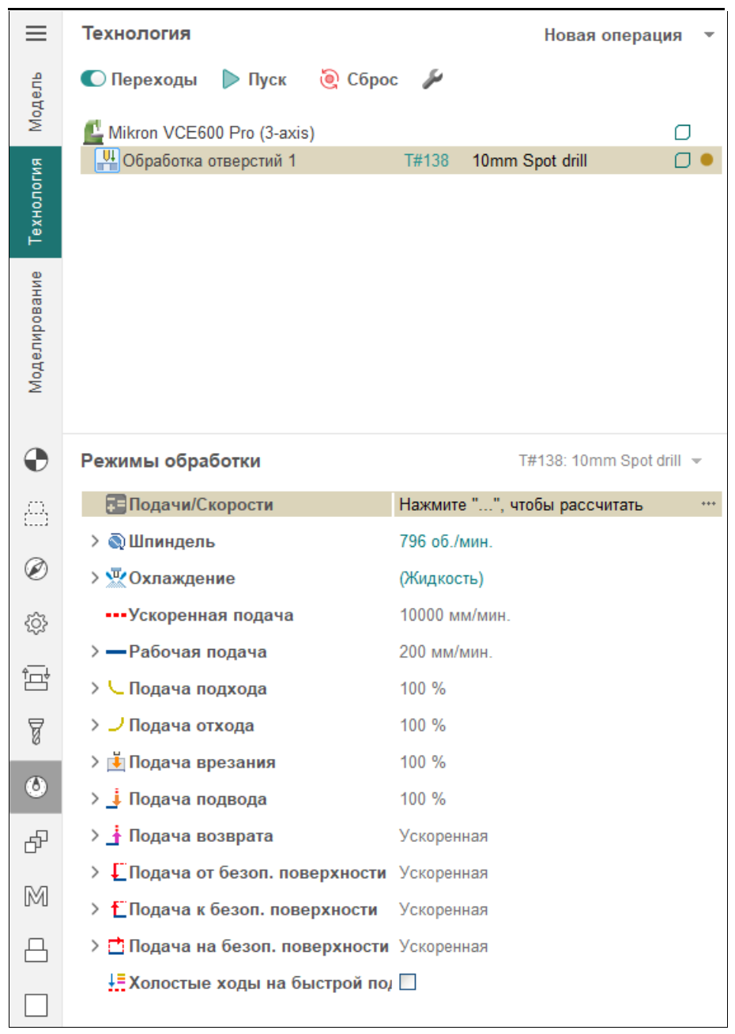Toggle the Обработка отверстий 1 row checkbox

click(x=682, y=160)
